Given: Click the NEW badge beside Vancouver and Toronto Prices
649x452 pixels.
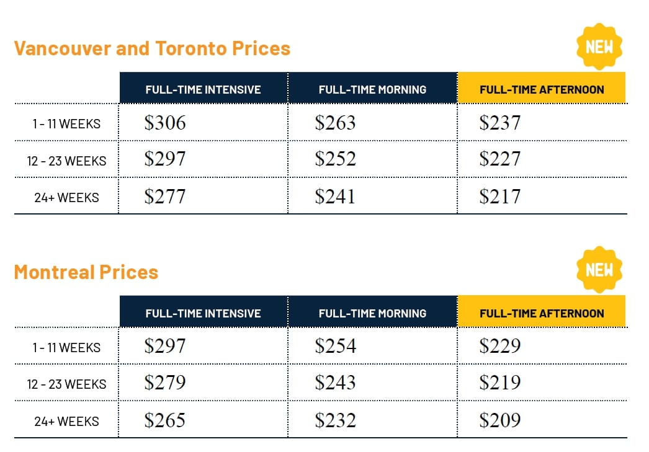Looking at the screenshot, I should pos(599,47).
